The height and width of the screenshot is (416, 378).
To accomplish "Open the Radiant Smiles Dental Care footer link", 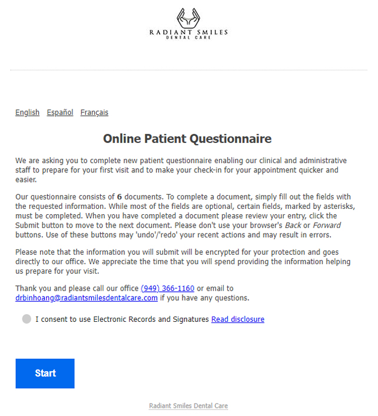I will tap(188, 406).
